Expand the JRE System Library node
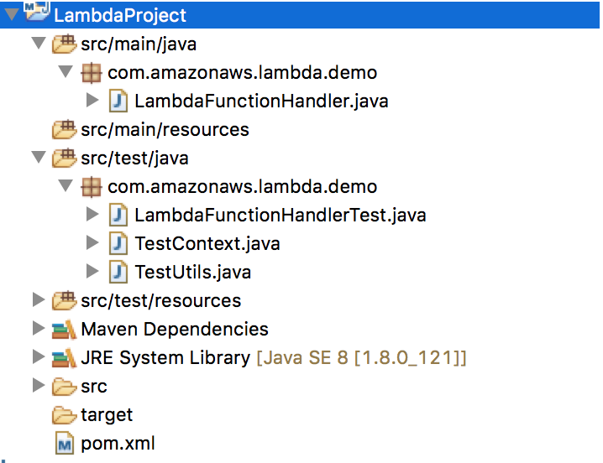The width and height of the screenshot is (603, 463). coord(38,357)
